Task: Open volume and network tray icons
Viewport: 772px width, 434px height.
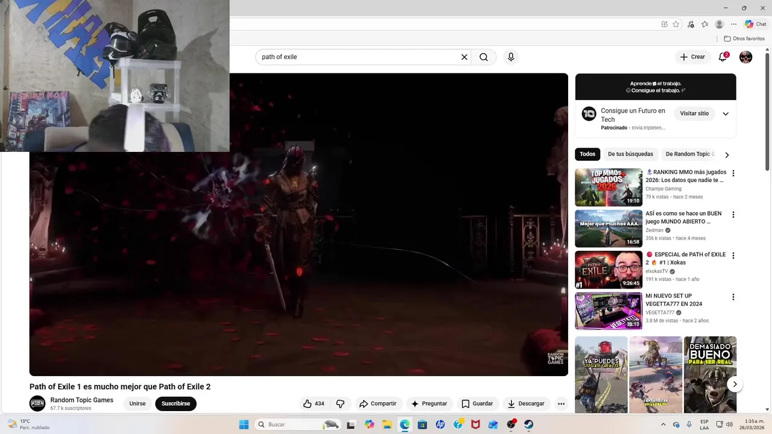Action: pyautogui.click(x=724, y=424)
